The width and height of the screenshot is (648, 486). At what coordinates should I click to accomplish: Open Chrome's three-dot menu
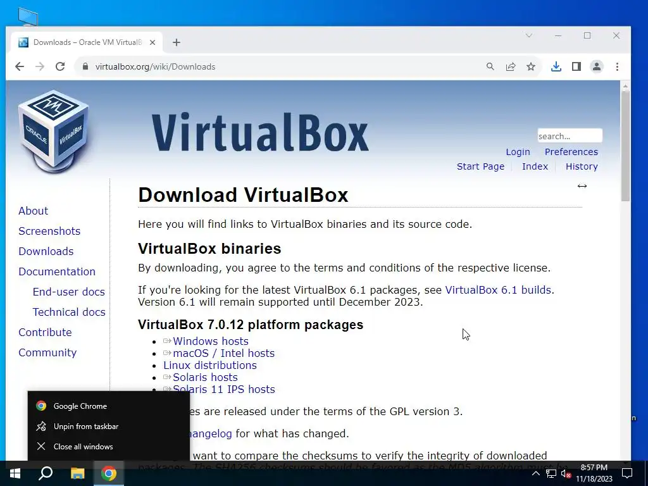[617, 66]
